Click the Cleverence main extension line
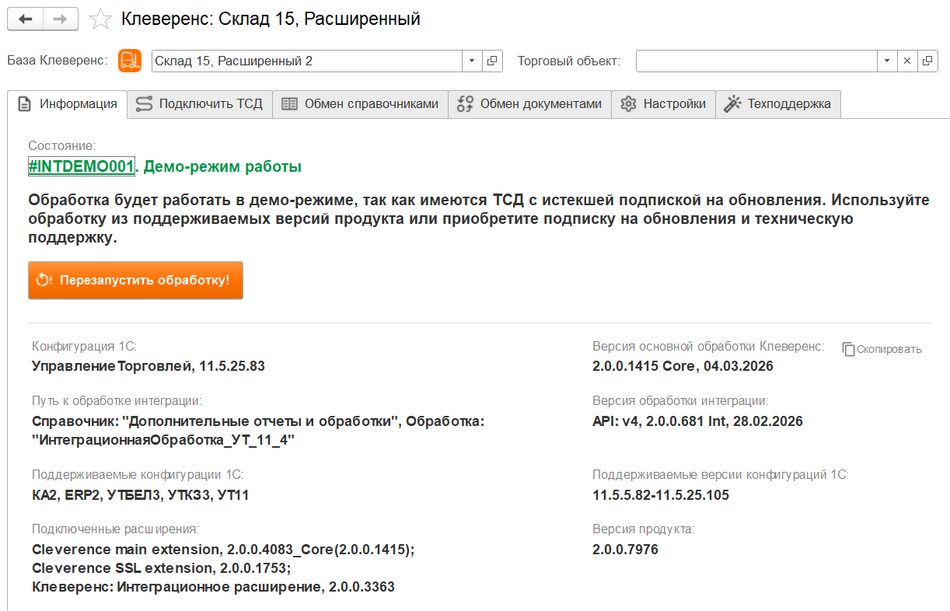 click(x=223, y=550)
